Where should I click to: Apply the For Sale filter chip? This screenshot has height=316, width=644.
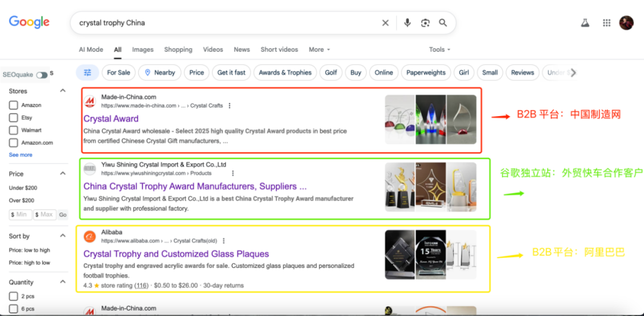click(119, 73)
